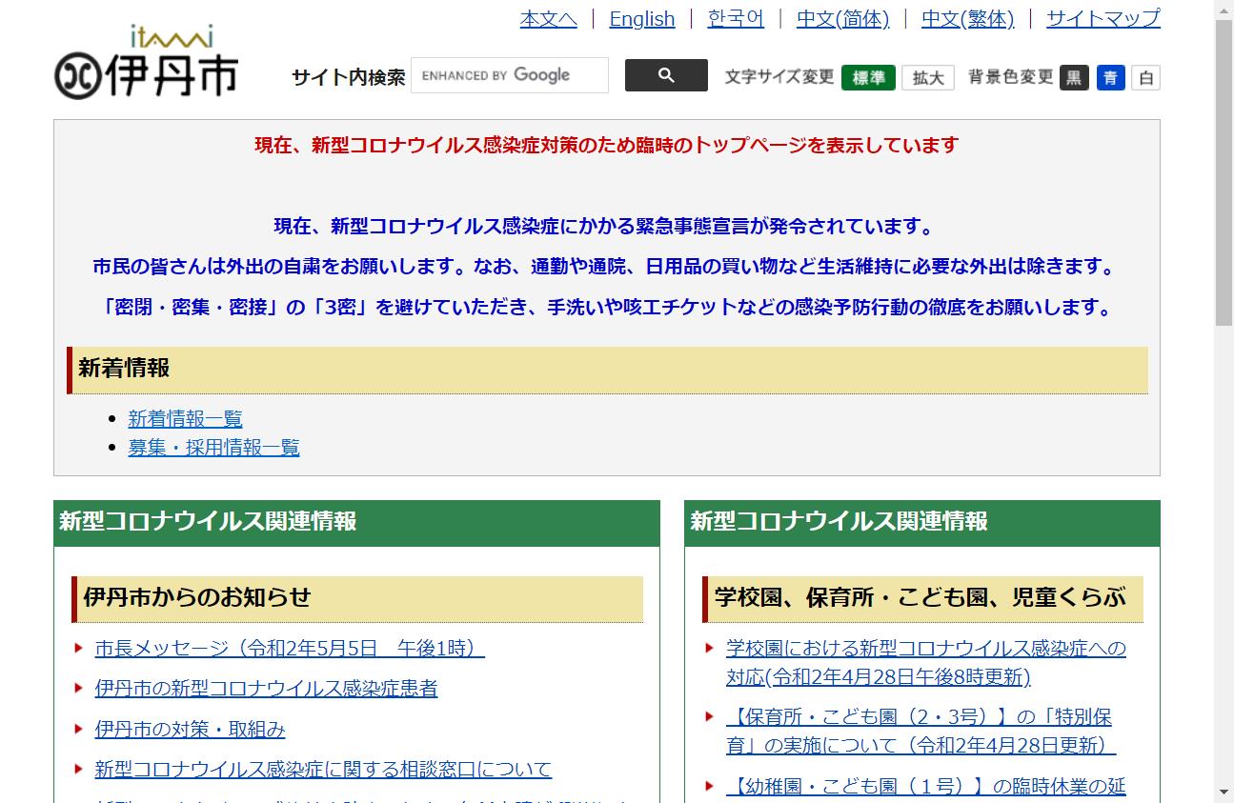Open the 新着情報一覧 link
This screenshot has height=803, width=1234.
[185, 418]
